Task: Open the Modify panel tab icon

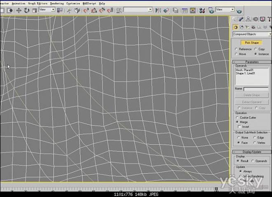Action: [241, 19]
